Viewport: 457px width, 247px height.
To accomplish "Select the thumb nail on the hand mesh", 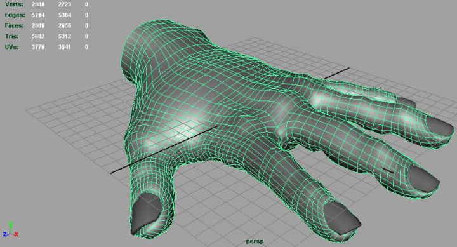I will (x=145, y=213).
